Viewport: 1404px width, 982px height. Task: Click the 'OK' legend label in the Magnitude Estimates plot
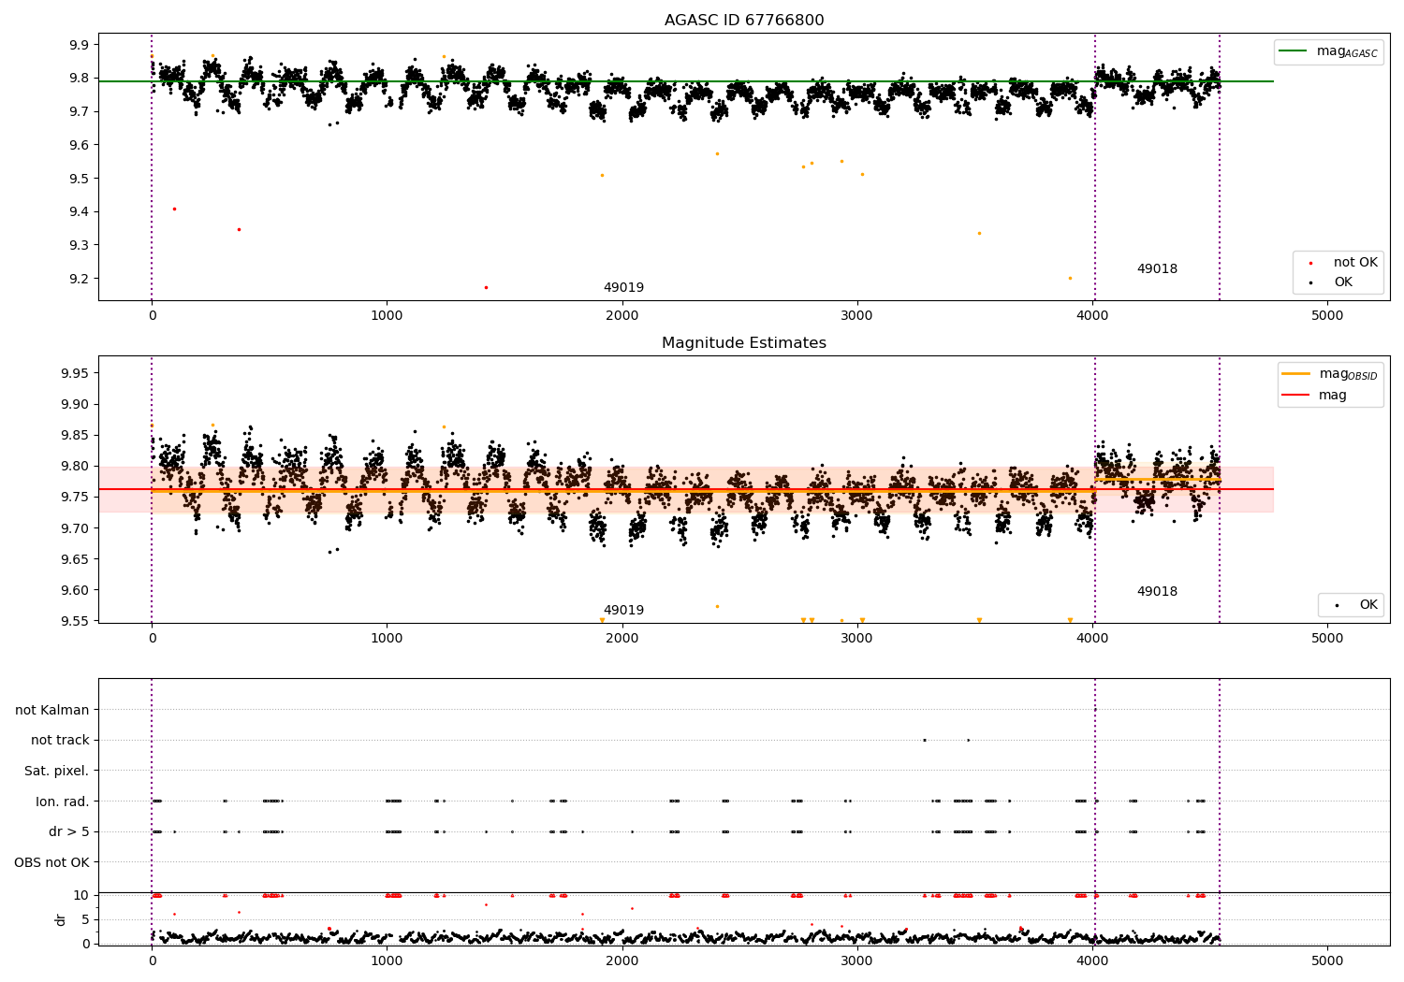pos(1368,605)
